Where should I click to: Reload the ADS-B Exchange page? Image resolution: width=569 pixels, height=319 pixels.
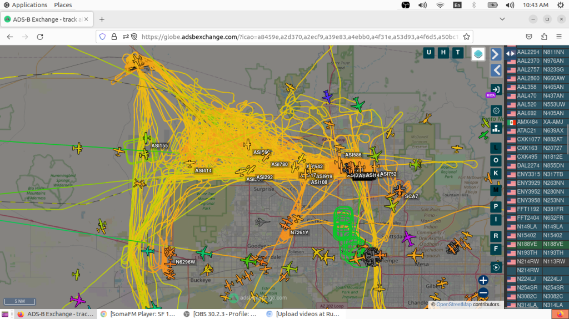pyautogui.click(x=40, y=37)
